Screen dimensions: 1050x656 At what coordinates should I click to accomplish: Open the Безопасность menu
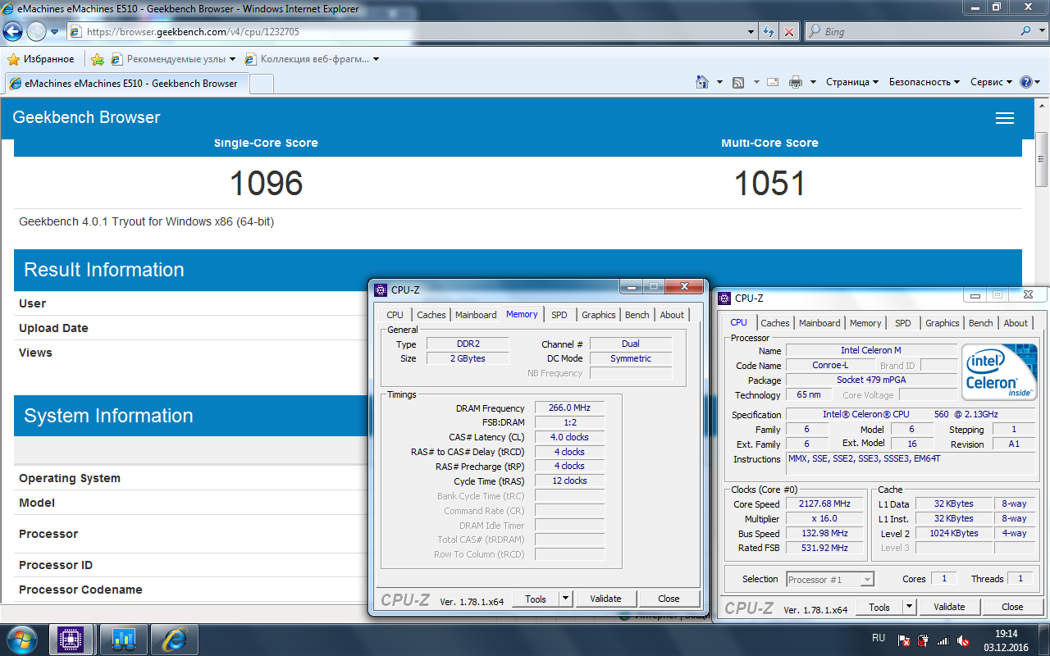coord(924,82)
